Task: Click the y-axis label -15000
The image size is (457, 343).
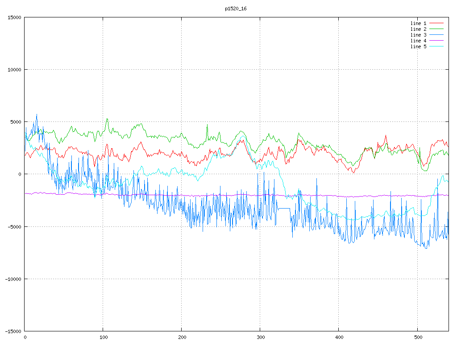Action: click(x=13, y=331)
